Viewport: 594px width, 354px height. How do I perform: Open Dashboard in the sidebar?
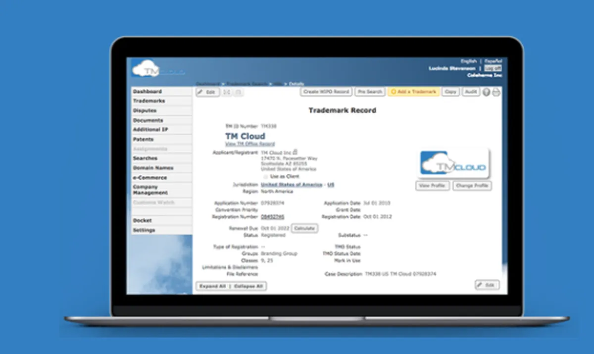pos(161,92)
